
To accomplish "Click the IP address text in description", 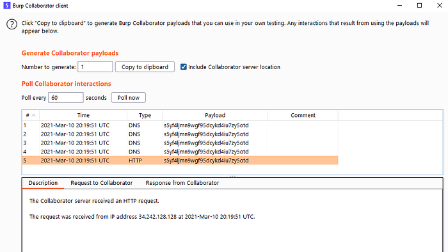I will 157,217.
